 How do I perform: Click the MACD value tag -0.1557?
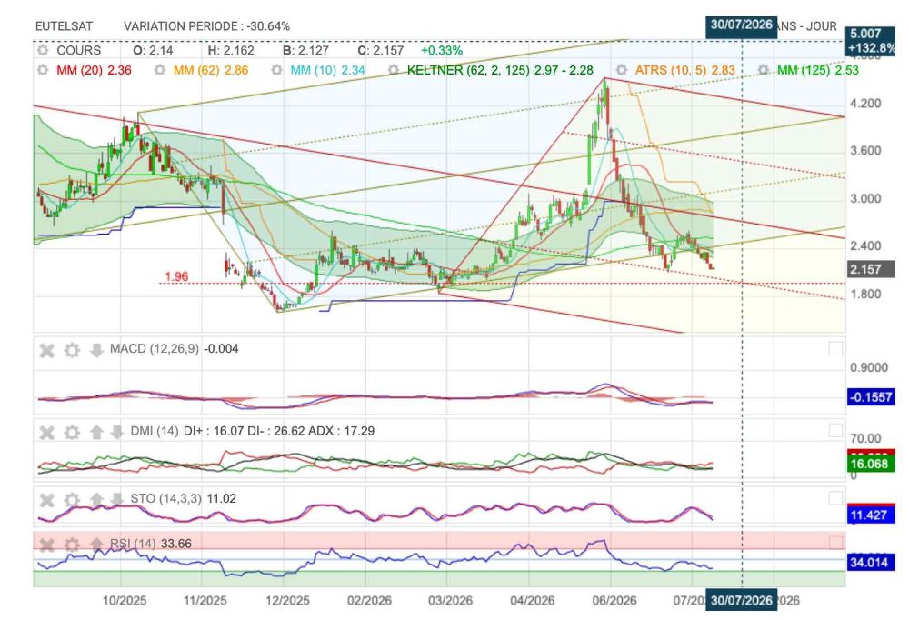tap(871, 397)
